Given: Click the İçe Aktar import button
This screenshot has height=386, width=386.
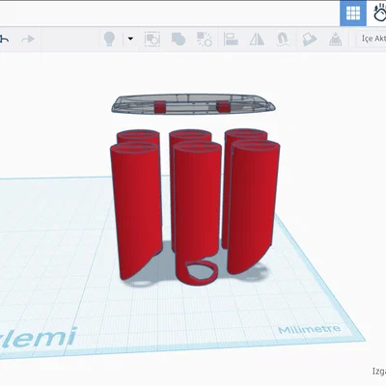Looking at the screenshot, I should click(x=373, y=39).
